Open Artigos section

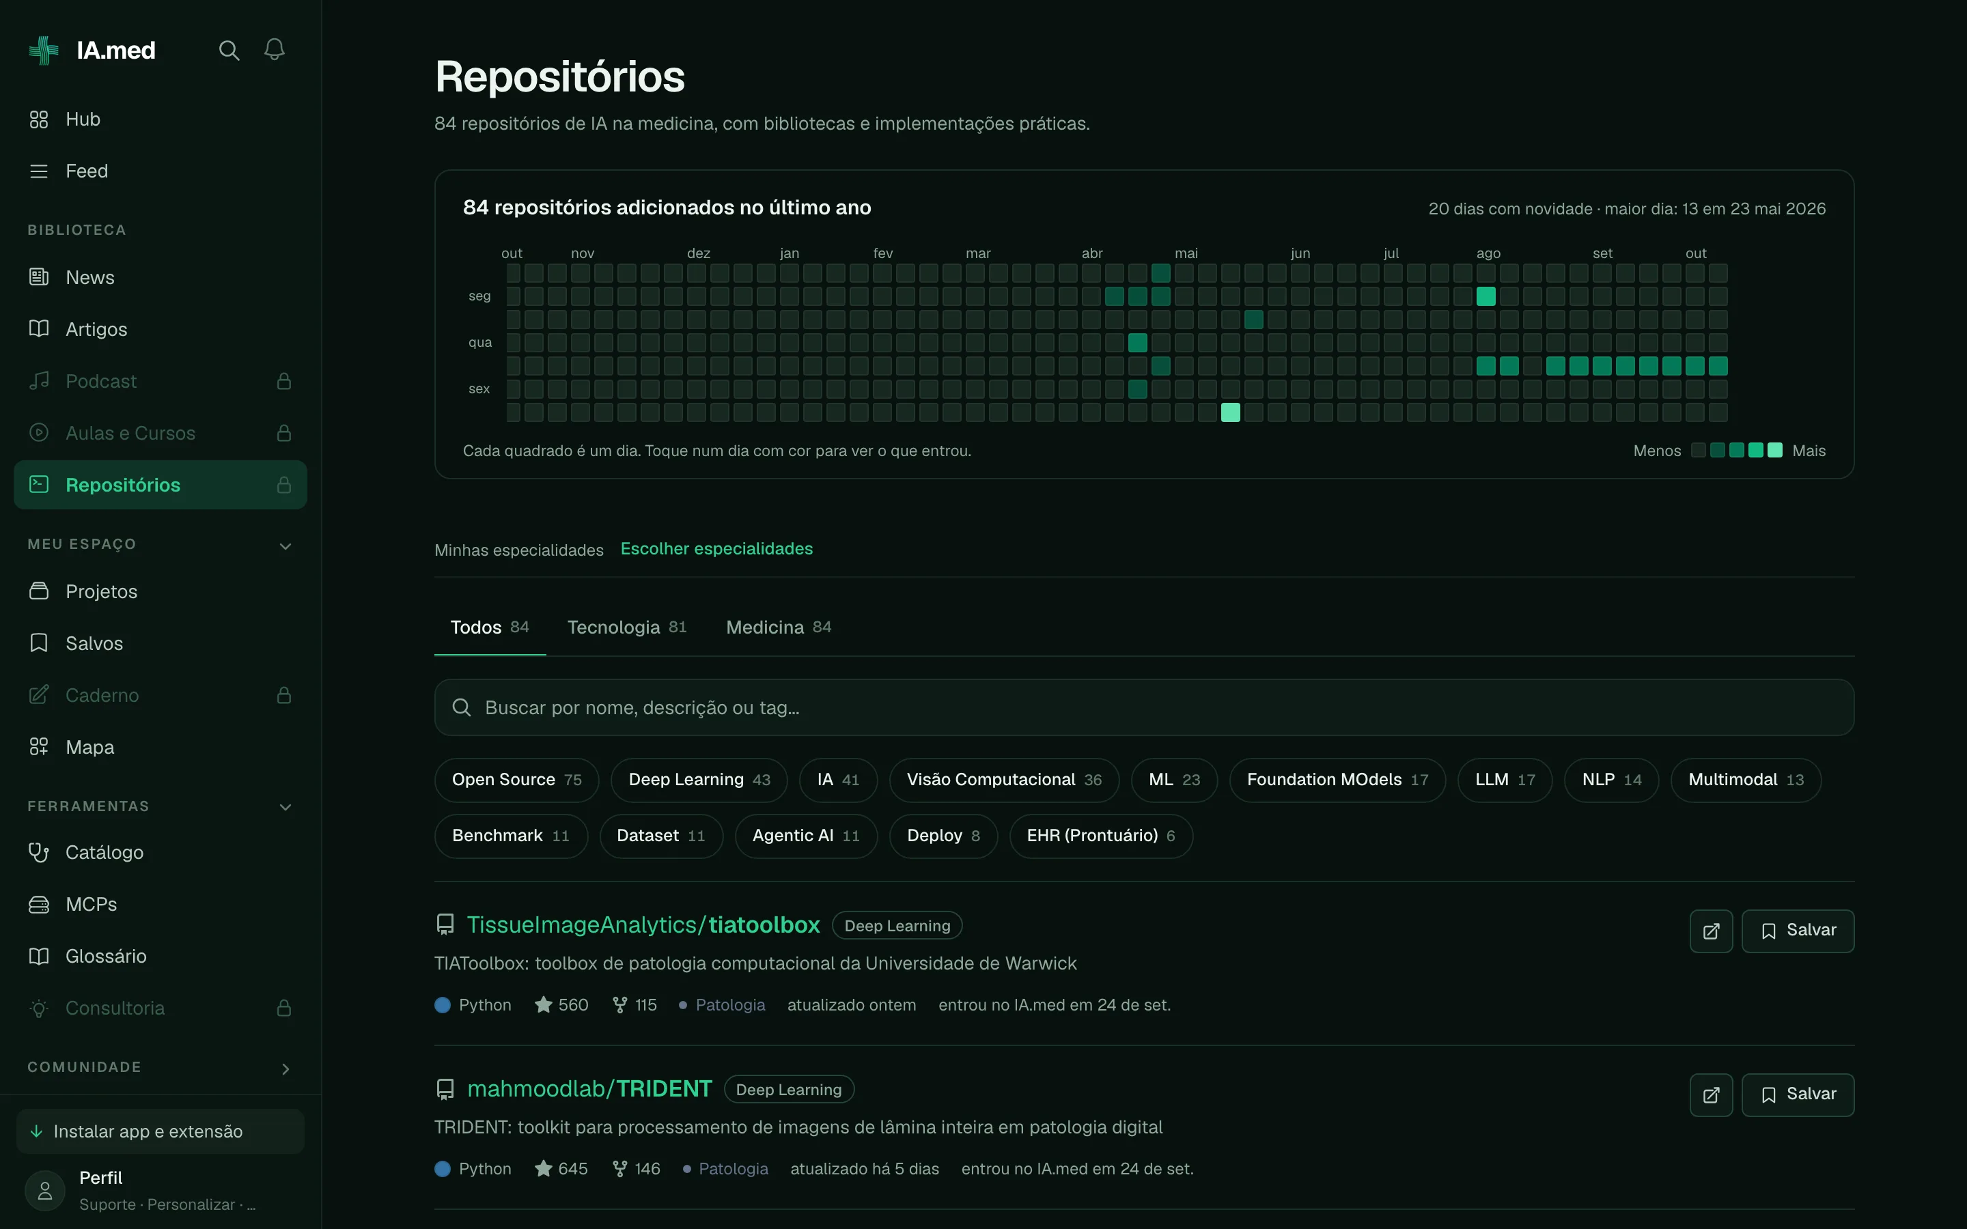tap(160, 330)
